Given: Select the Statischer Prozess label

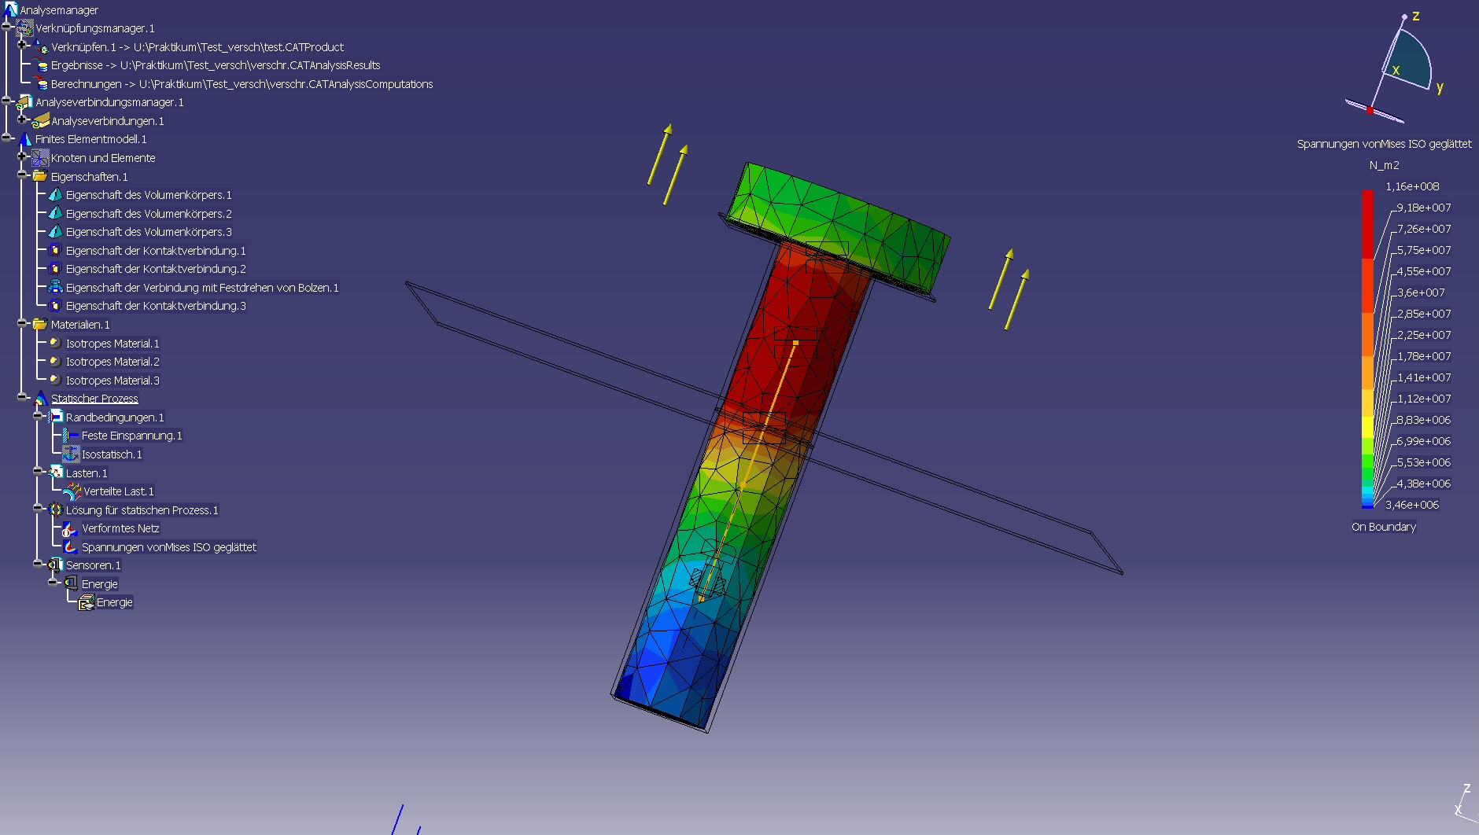Looking at the screenshot, I should (94, 399).
